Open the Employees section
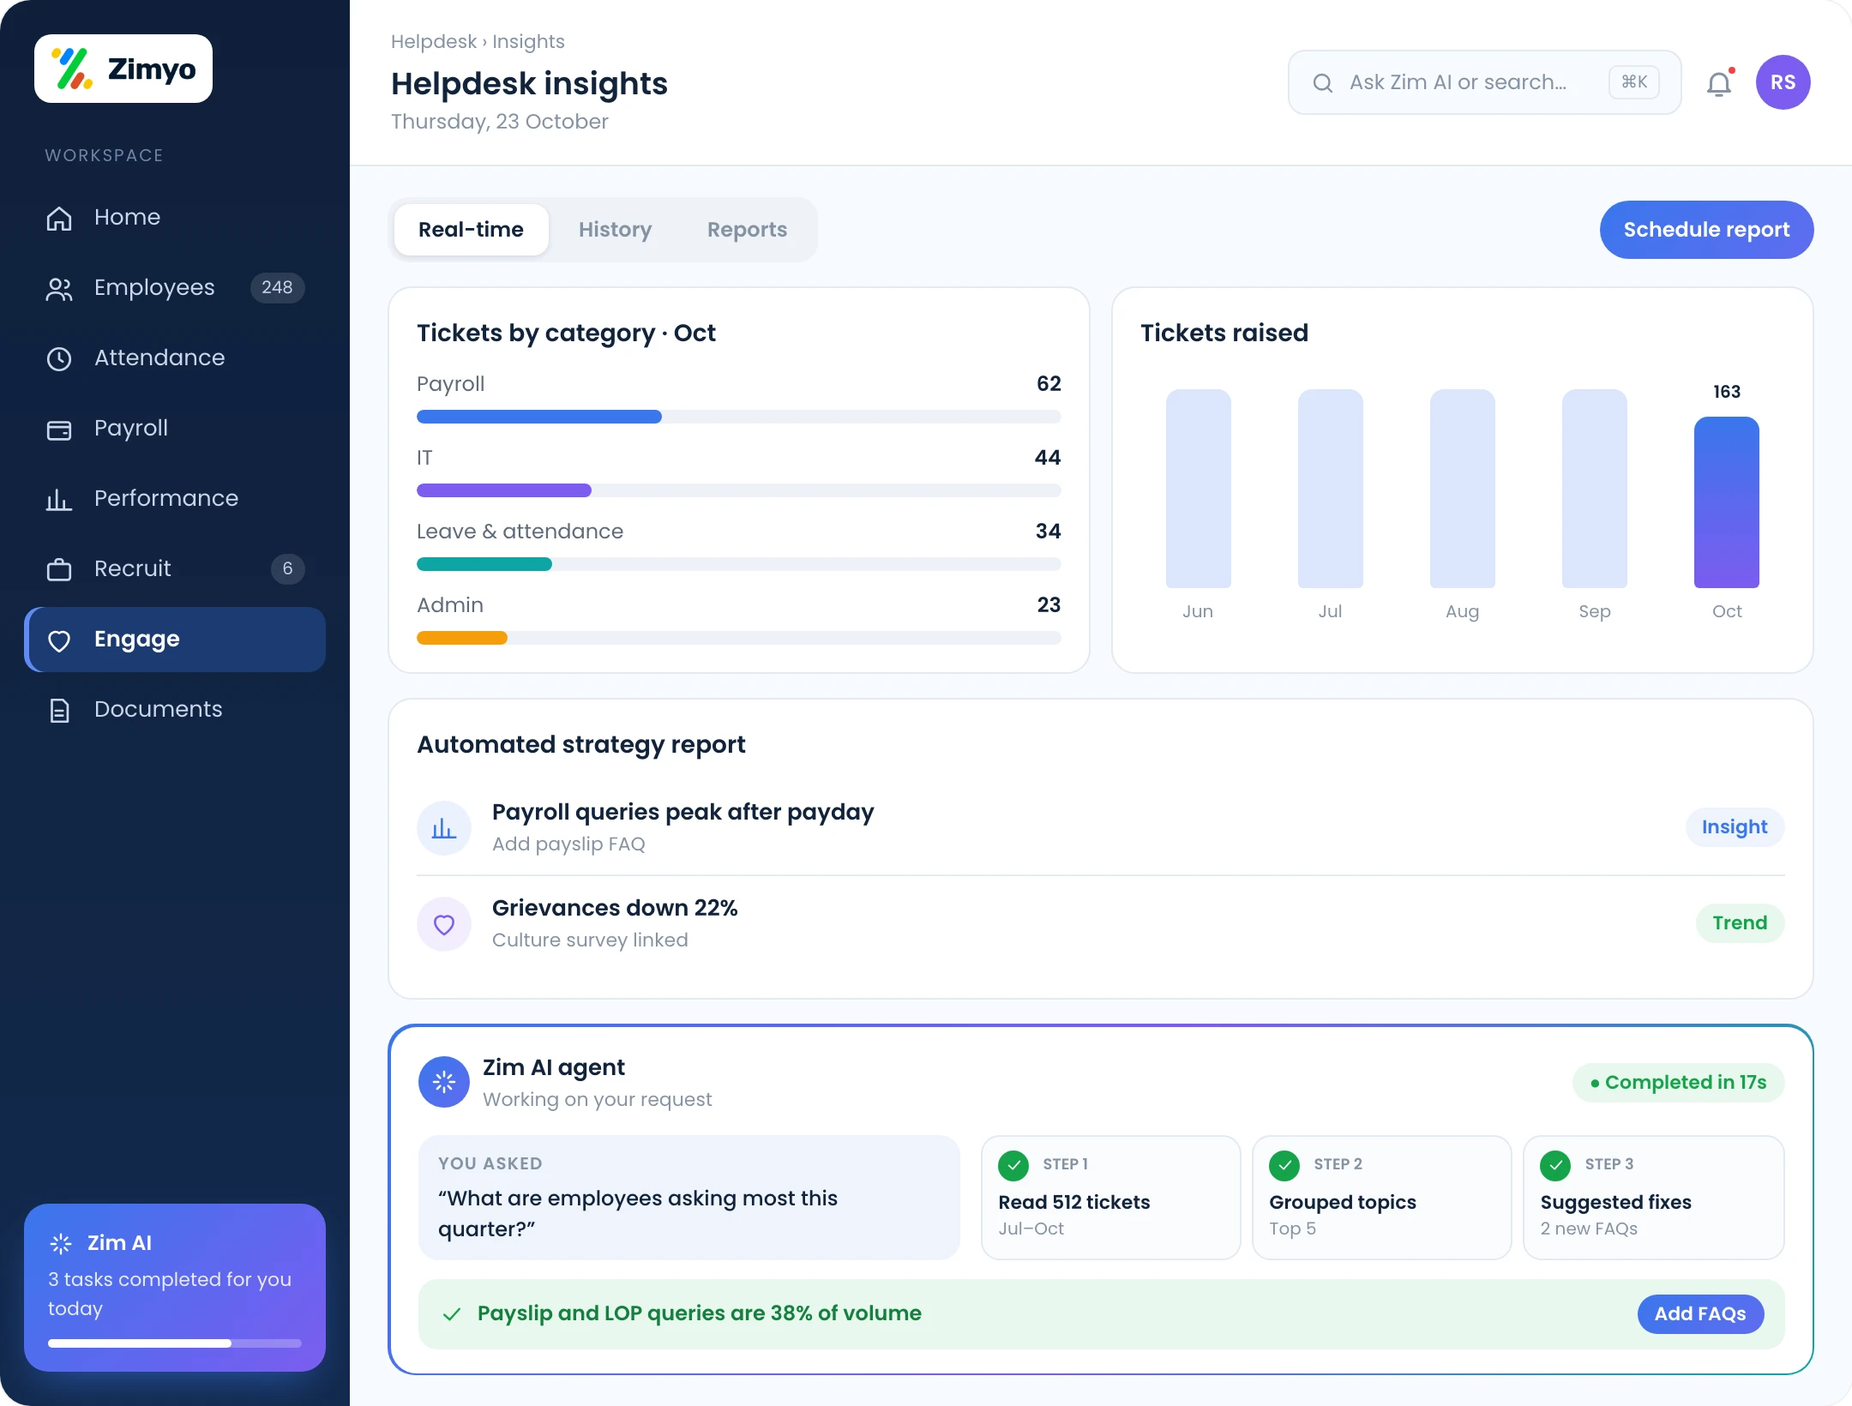Image resolution: width=1852 pixels, height=1406 pixels. 175,287
